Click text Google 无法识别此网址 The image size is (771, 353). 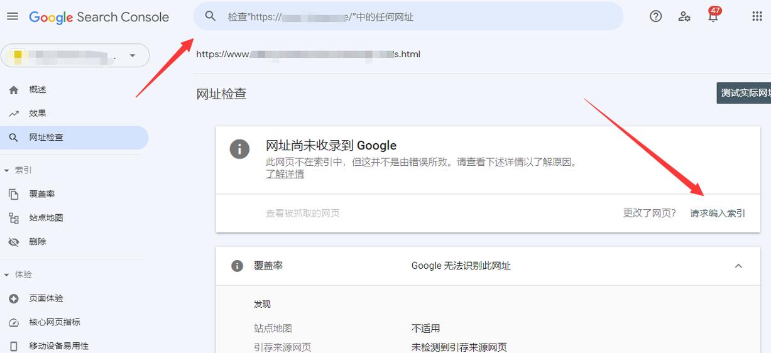coord(461,266)
